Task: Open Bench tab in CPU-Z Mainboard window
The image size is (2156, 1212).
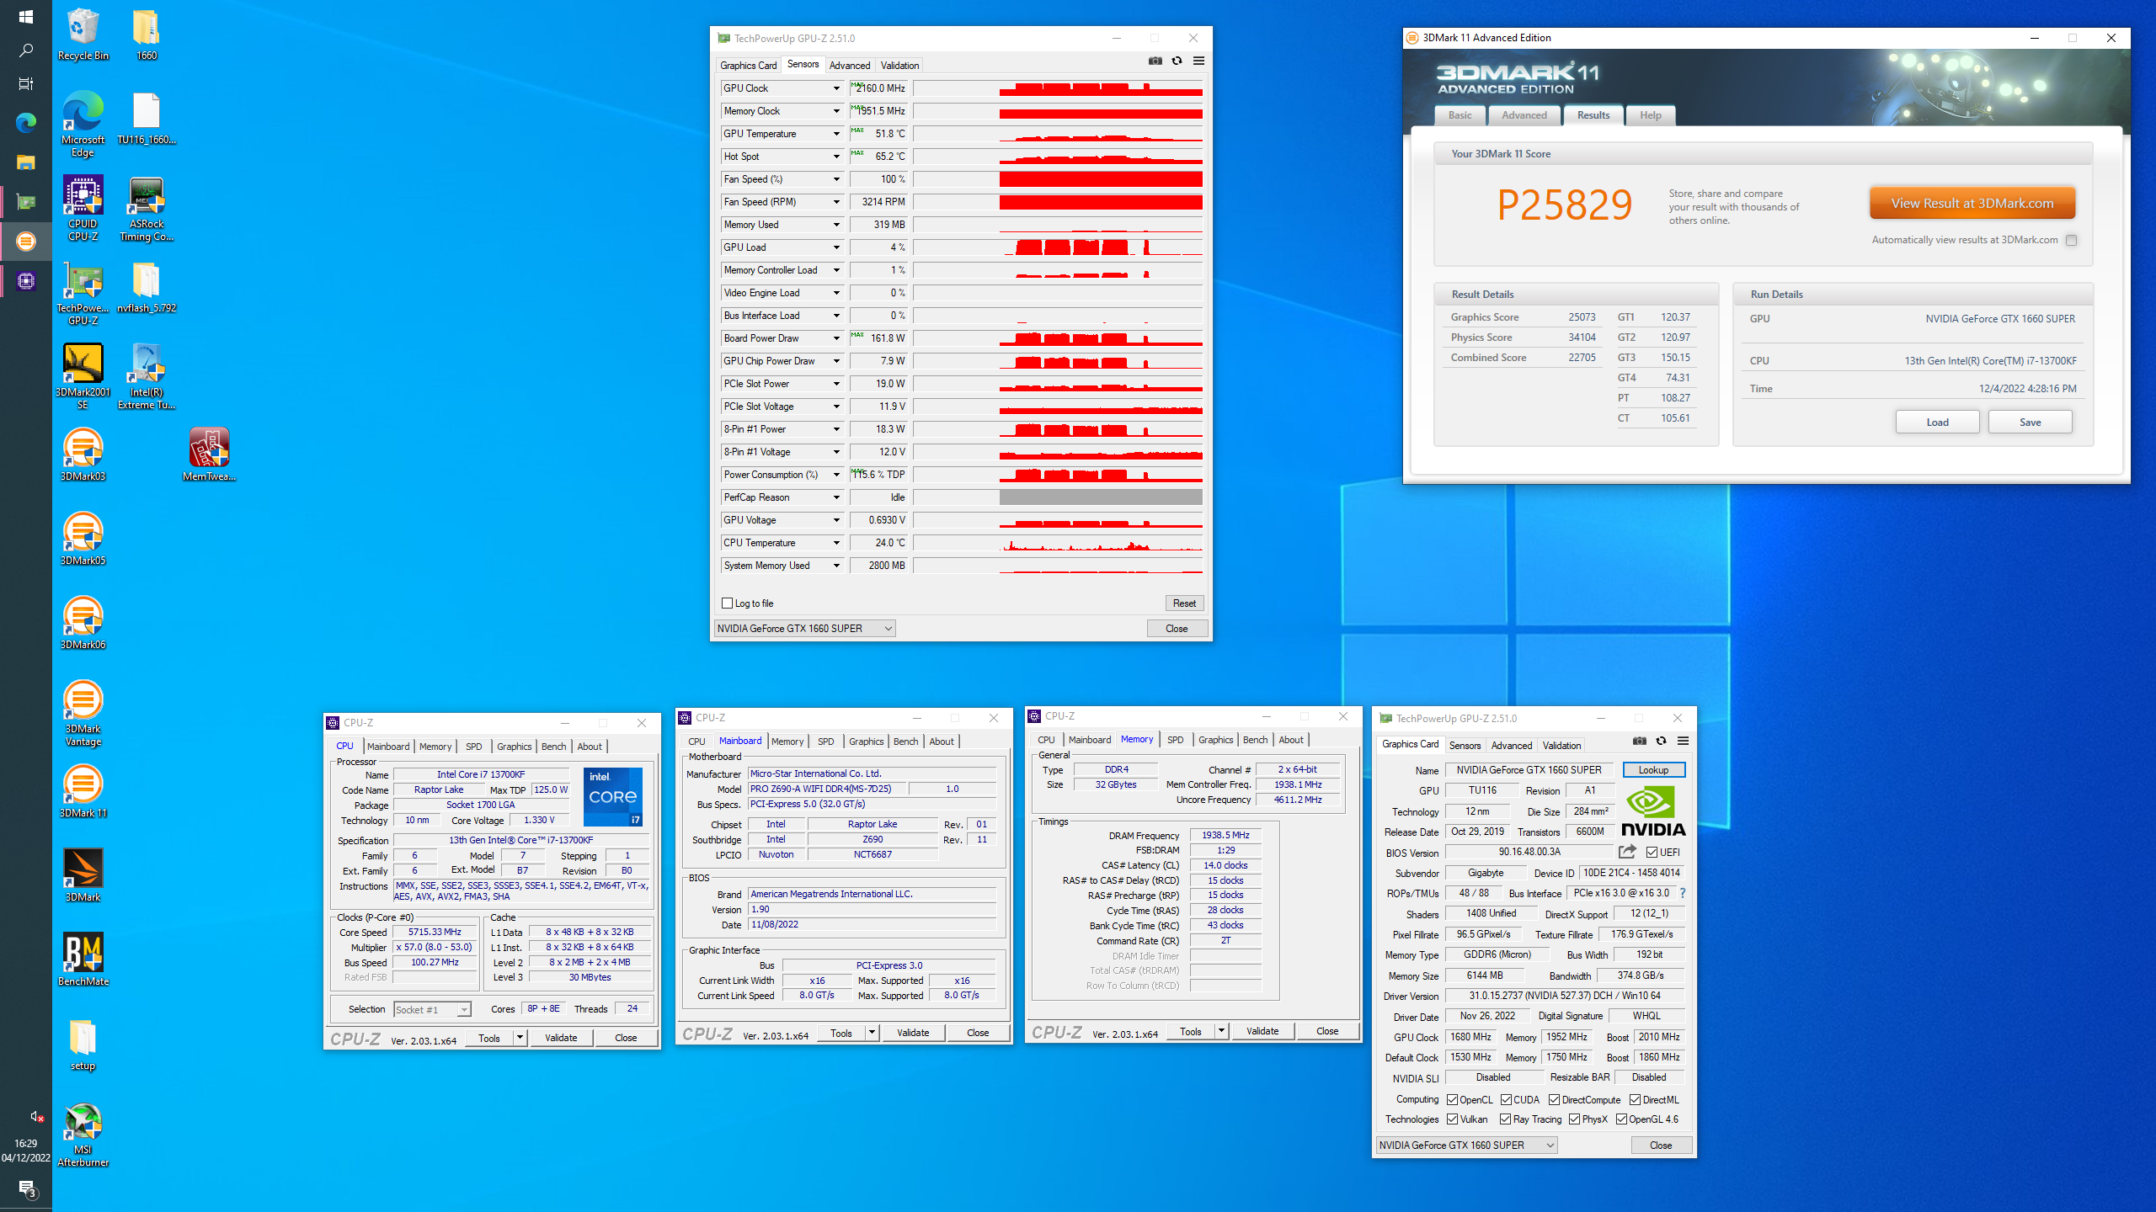Action: point(905,741)
